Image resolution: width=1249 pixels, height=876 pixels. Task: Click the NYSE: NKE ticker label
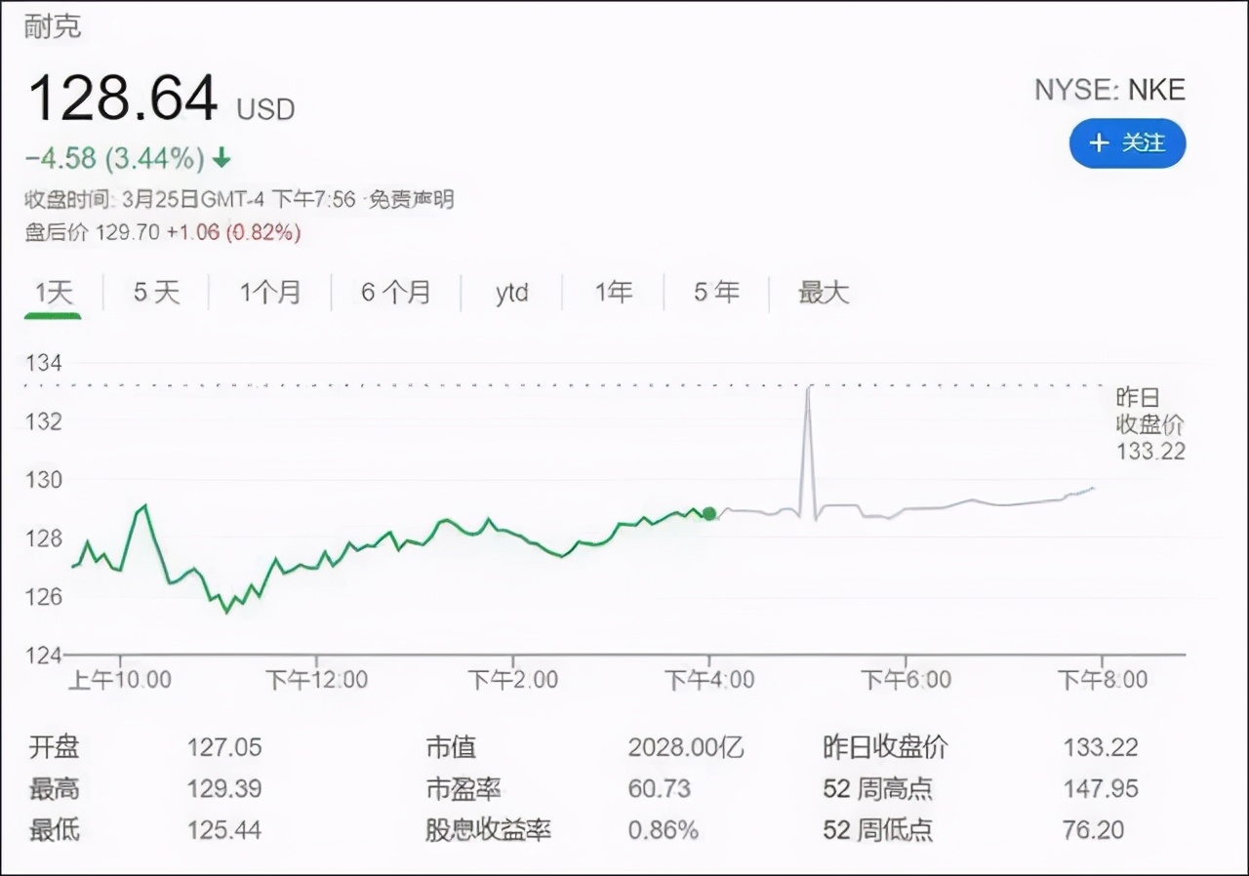[1109, 90]
